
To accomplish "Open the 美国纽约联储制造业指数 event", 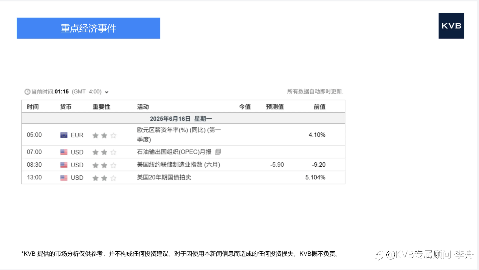I will (178, 165).
